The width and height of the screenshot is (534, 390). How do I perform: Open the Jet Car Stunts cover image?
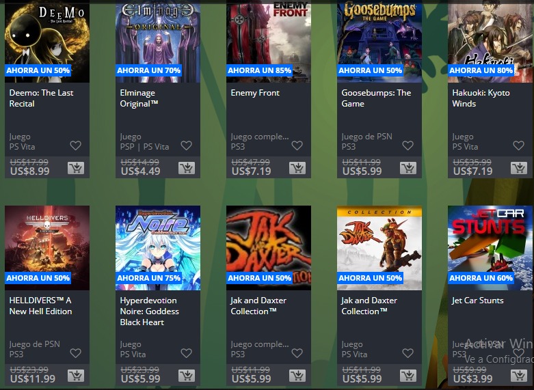point(490,248)
